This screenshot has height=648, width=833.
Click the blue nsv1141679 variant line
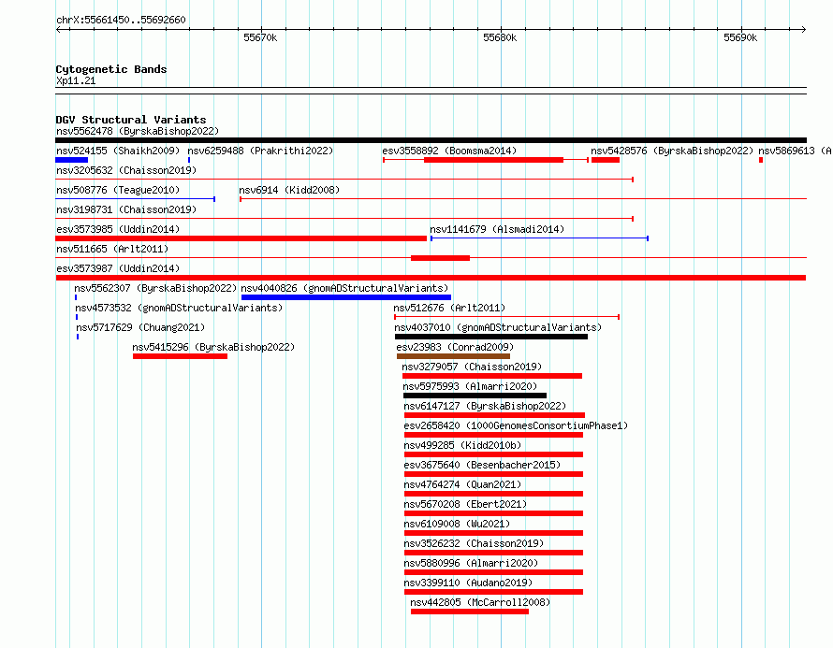point(539,238)
